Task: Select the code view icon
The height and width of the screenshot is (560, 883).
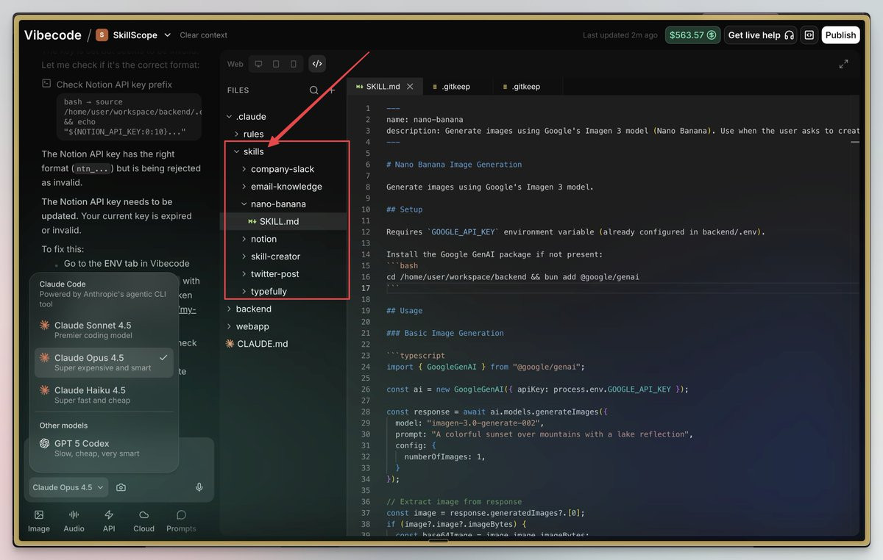Action: 317,64
